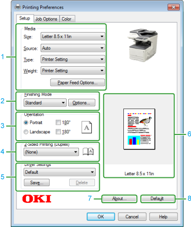The image size is (191, 227).
Task: Click the Paper Feed Options button
Action: [77, 83]
